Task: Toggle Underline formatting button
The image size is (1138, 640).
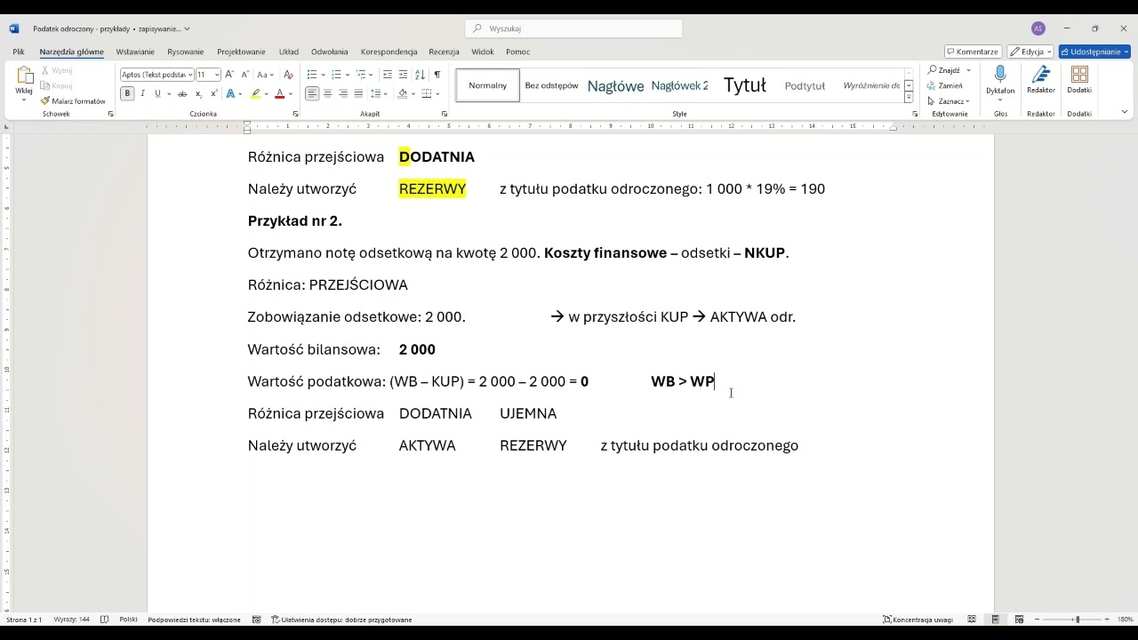Action: click(x=157, y=93)
